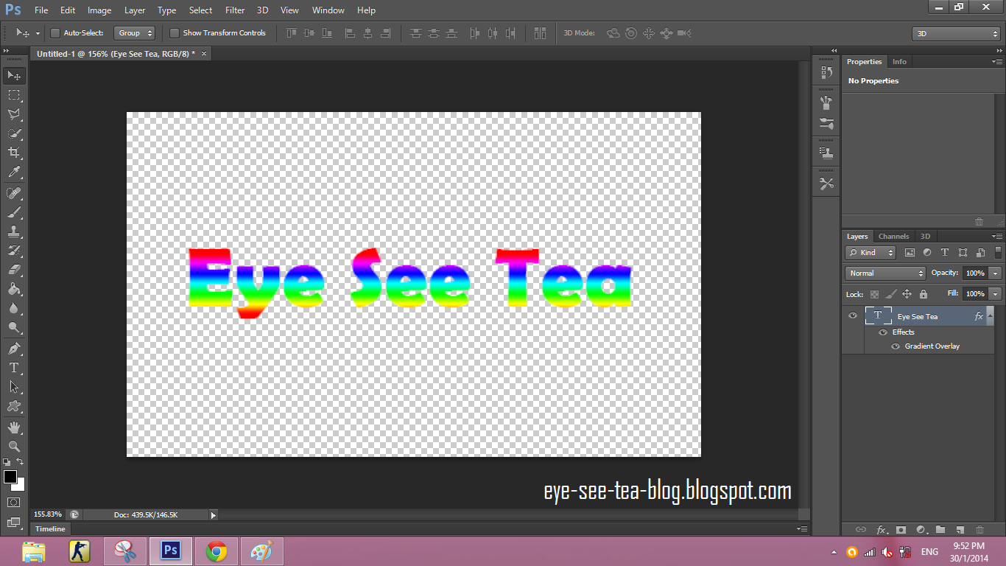Add a layer mask
Screen dimensions: 1006x566
(901, 530)
